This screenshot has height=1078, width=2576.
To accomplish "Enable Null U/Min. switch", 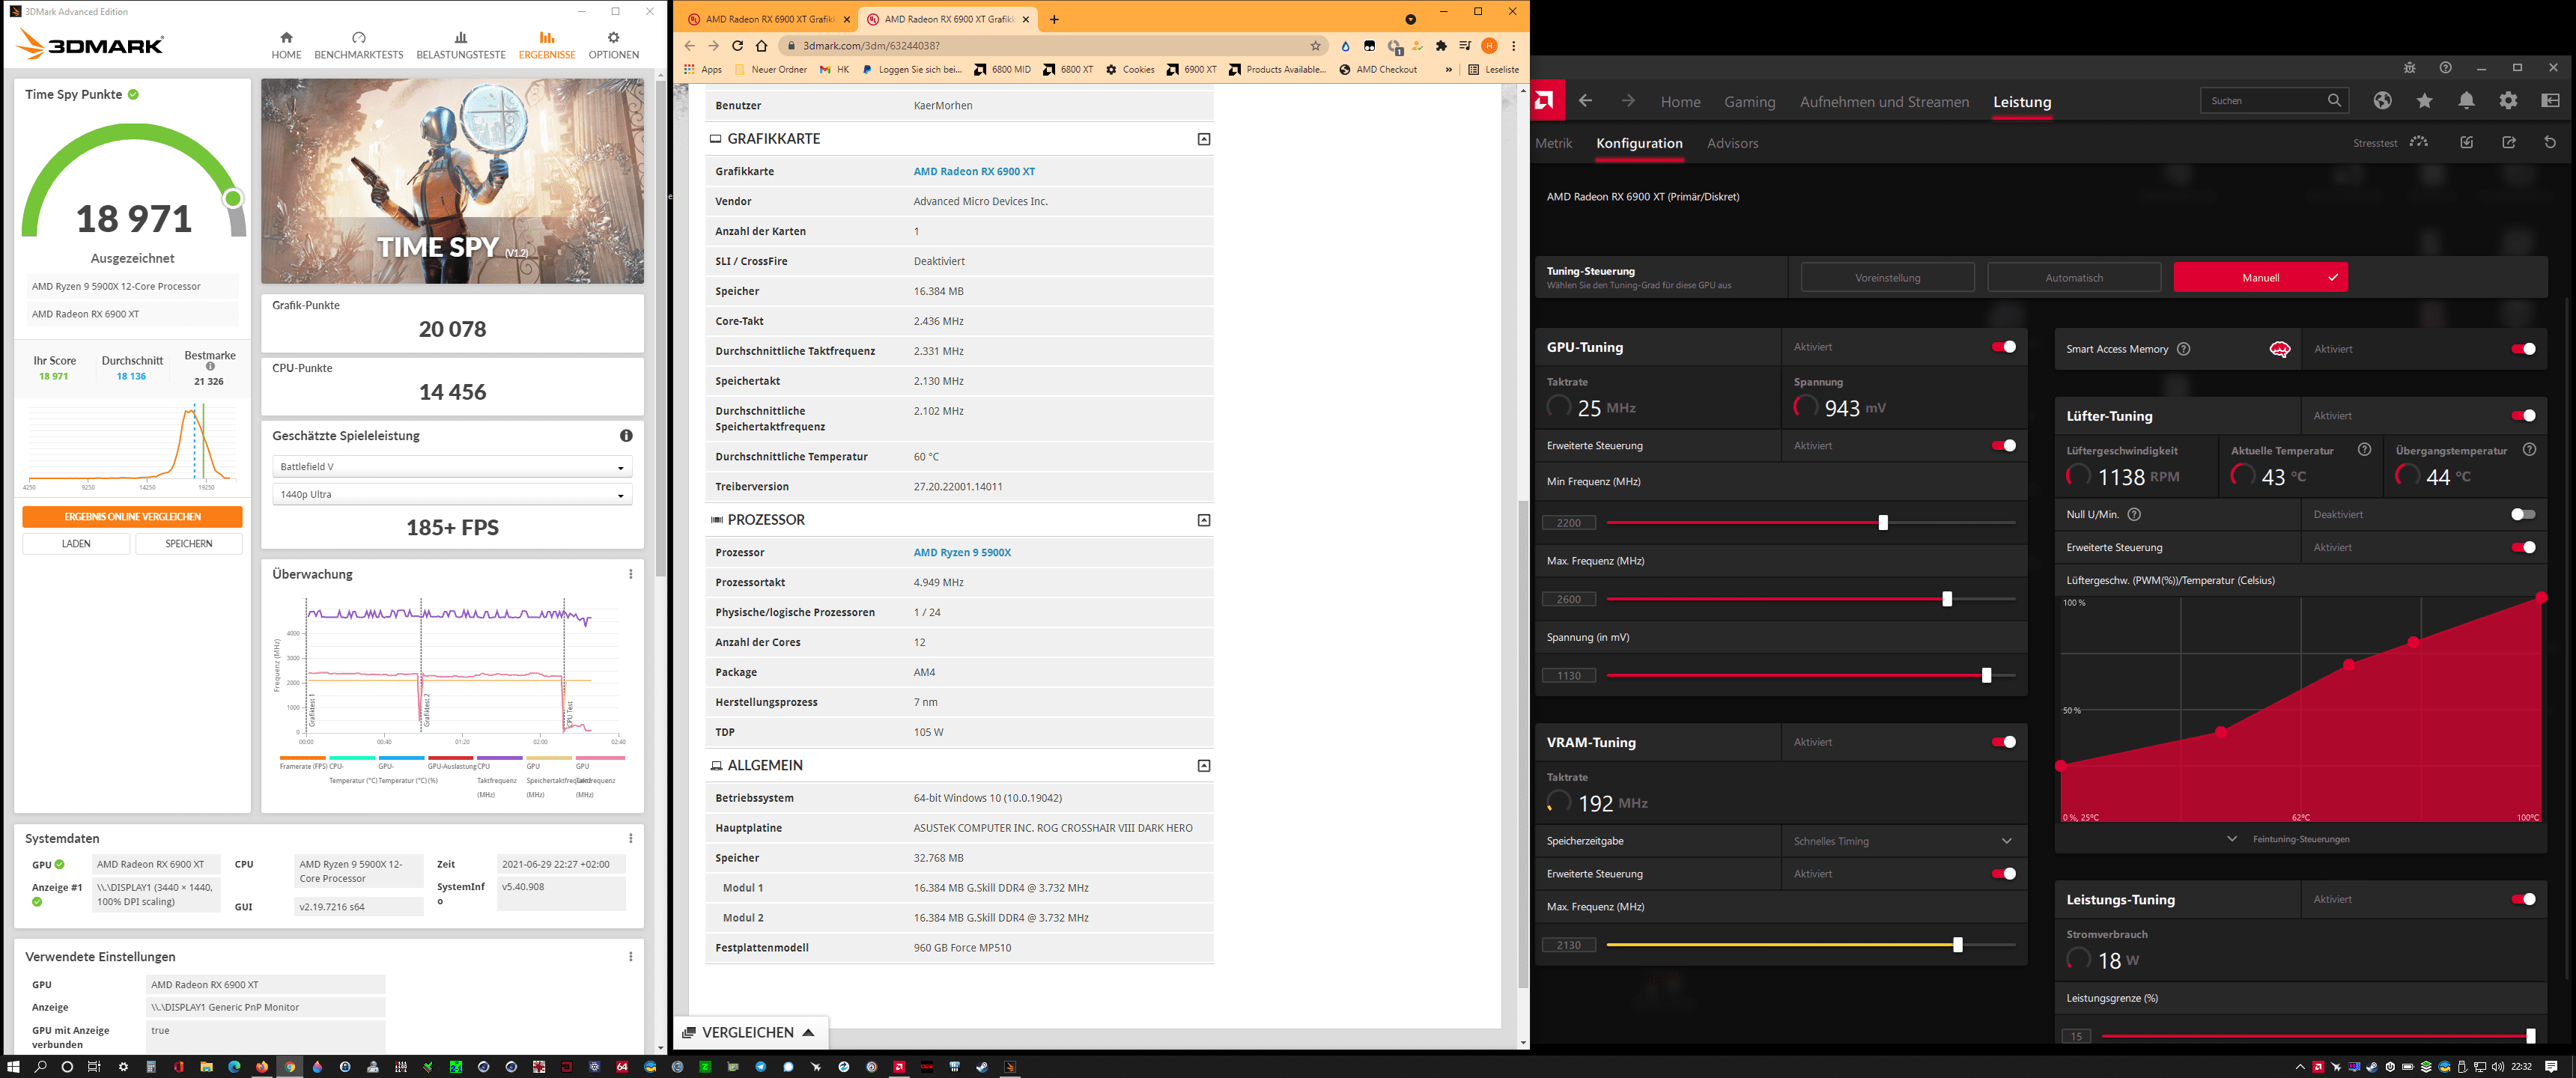I will [x=2523, y=514].
